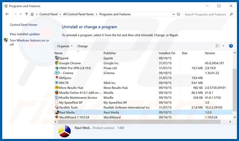Image resolution: width=239 pixels, height=141 pixels.
Task: Click the view options icon
Action: [218, 46]
